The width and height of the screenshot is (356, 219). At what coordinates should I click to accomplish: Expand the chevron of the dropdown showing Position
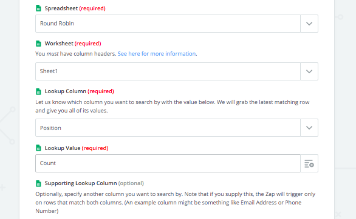309,128
